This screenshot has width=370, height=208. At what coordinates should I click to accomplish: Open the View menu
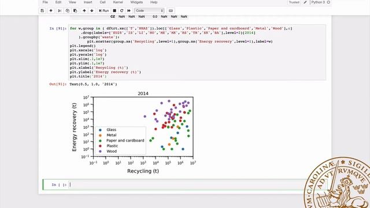(x=72, y=2)
